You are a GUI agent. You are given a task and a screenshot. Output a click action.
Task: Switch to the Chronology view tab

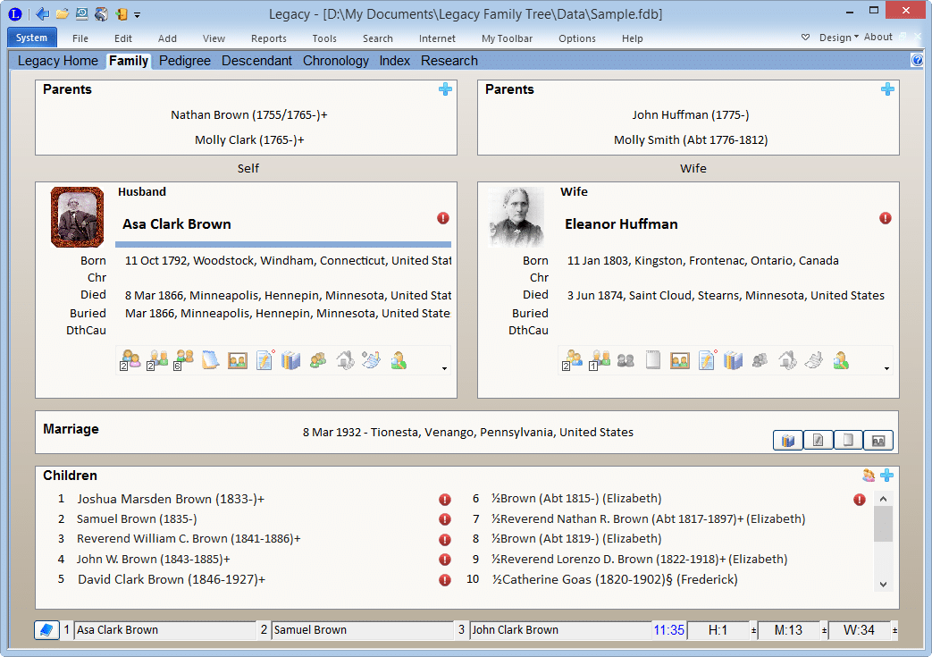click(x=336, y=61)
